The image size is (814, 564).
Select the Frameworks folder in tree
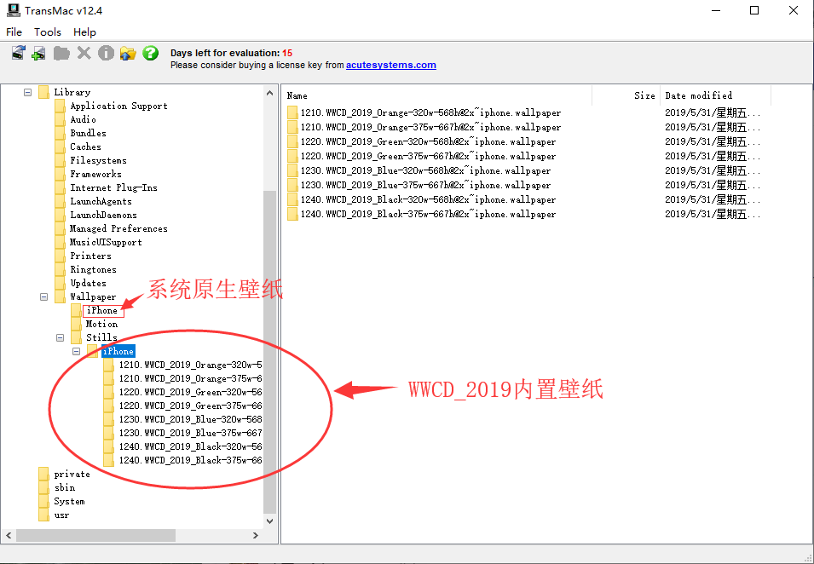pyautogui.click(x=95, y=175)
